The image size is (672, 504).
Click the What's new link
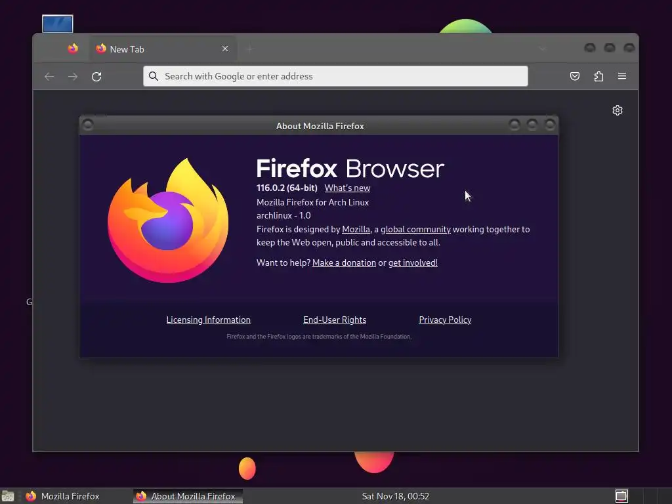coord(347,188)
